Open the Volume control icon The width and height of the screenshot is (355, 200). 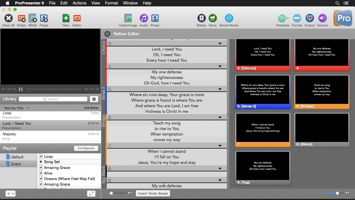322,18
